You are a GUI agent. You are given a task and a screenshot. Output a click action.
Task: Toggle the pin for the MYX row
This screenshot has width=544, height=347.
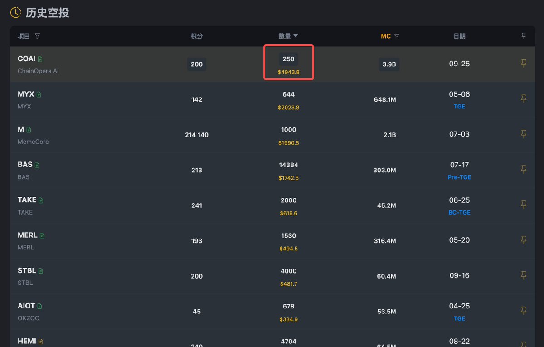(x=524, y=99)
